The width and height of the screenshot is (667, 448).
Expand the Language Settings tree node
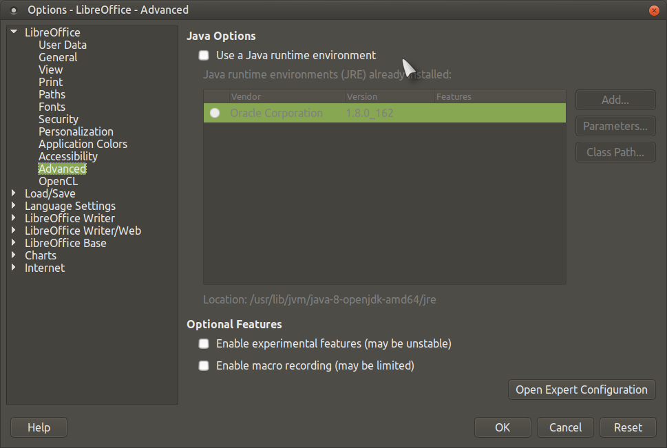(14, 206)
